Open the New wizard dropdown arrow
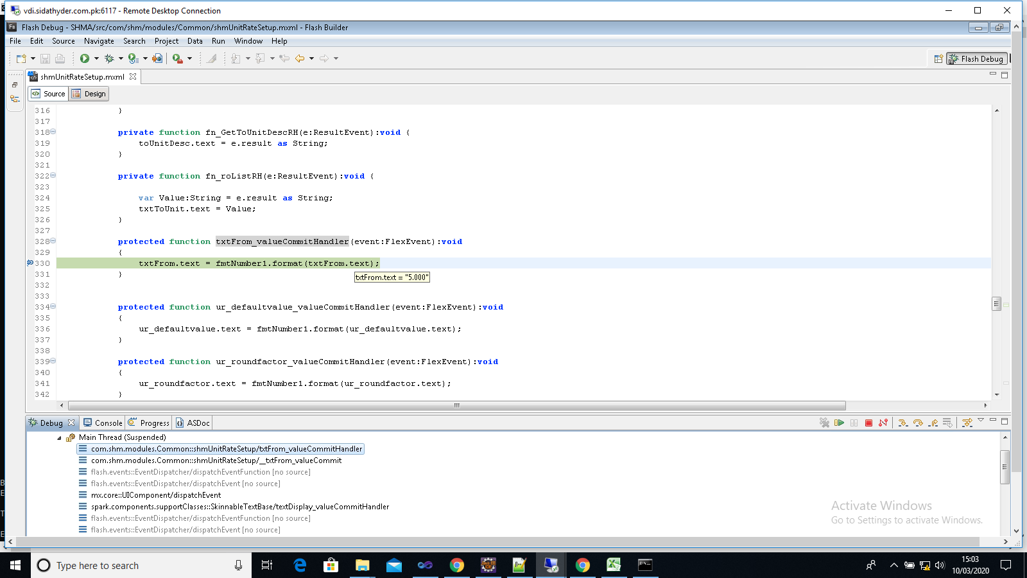The image size is (1027, 578). click(33, 58)
